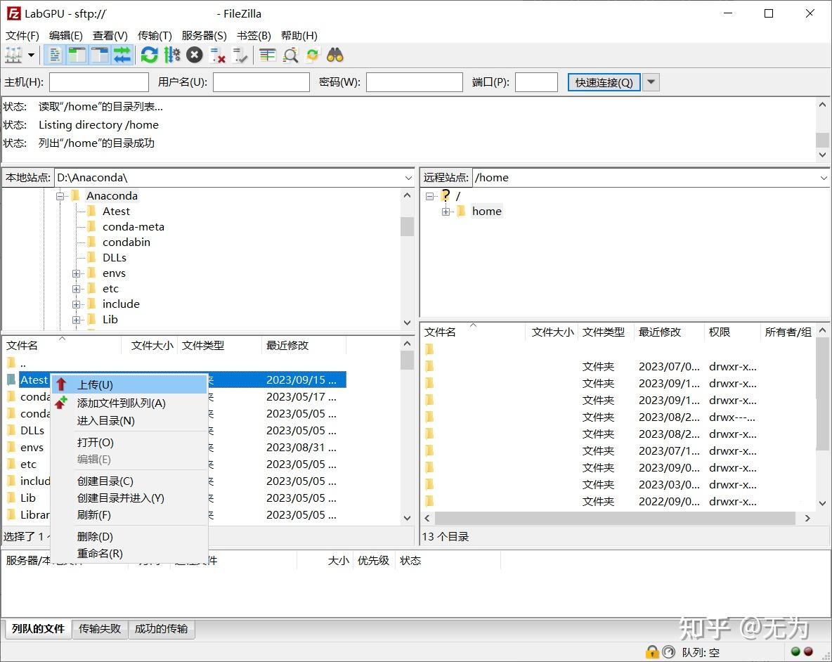The height and width of the screenshot is (662, 832).
Task: Click the reconnect to last server icon
Action: (x=240, y=55)
